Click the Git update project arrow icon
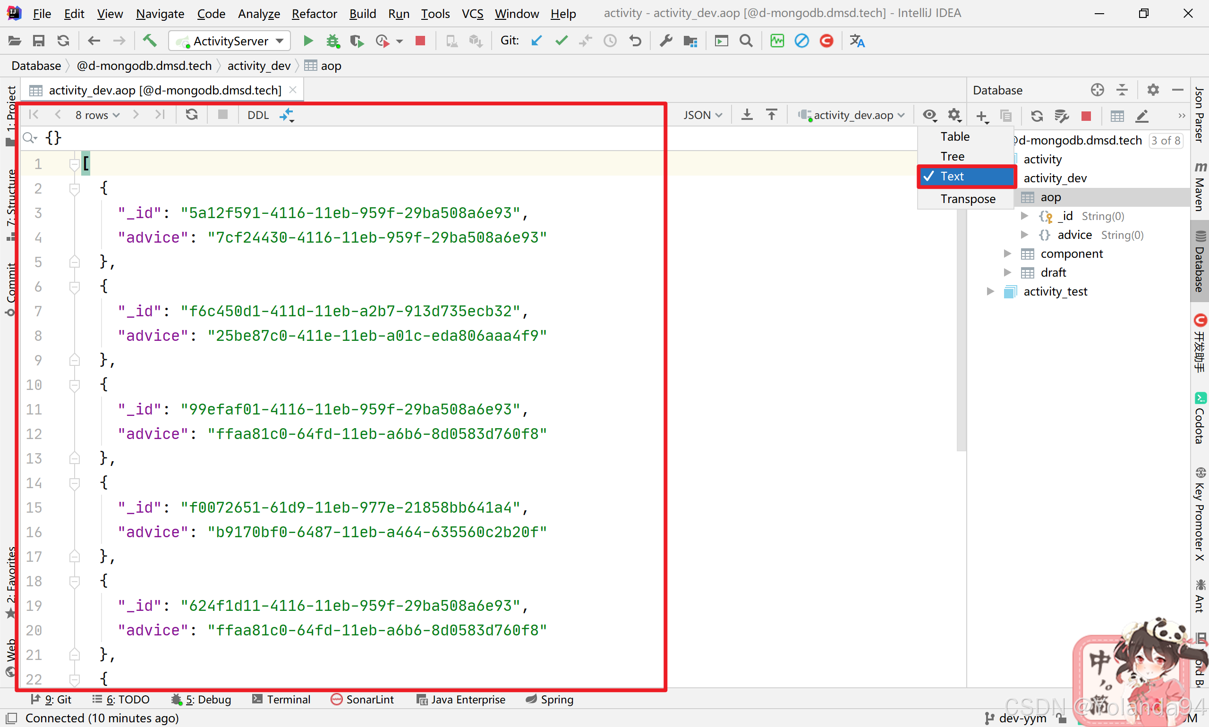Screen dimensions: 1209x727 click(x=536, y=41)
